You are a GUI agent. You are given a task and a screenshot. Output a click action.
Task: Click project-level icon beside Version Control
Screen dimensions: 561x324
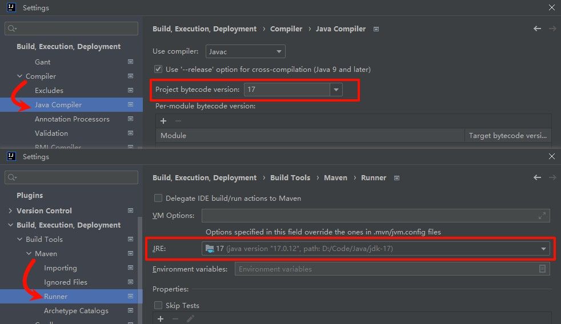tap(131, 210)
